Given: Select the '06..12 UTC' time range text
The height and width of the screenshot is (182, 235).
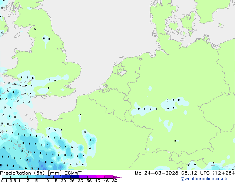Looking at the screenshot, I should pos(195,173).
